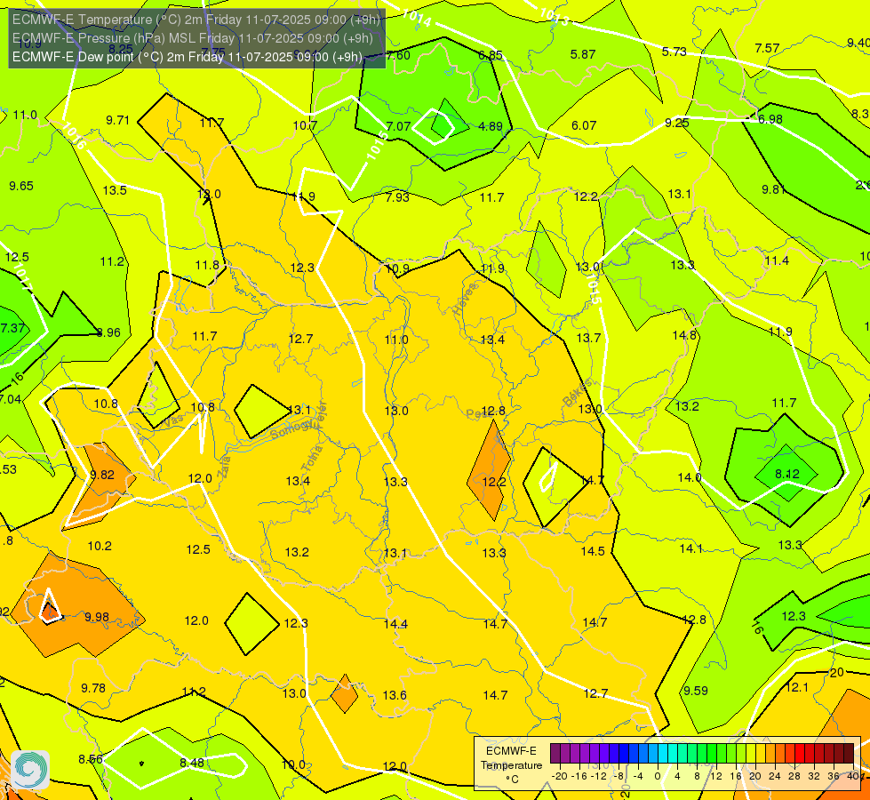
Task: Click the dew point value 9.71
Action: pyautogui.click(x=117, y=121)
